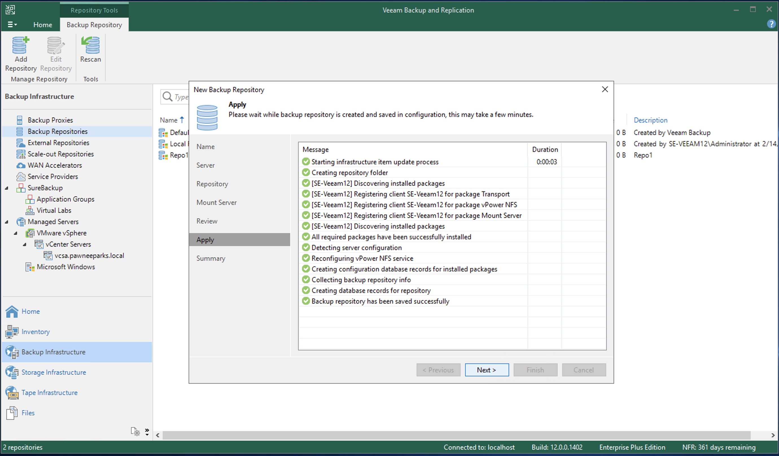Click the Service Providers icon
The image size is (779, 456).
[x=20, y=177]
